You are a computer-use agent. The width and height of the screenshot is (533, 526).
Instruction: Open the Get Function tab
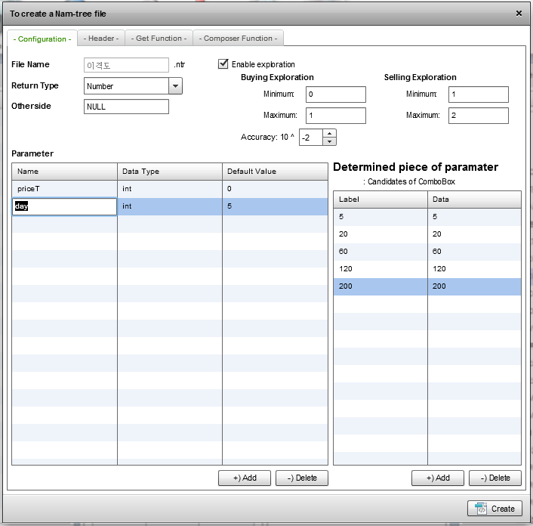click(159, 39)
